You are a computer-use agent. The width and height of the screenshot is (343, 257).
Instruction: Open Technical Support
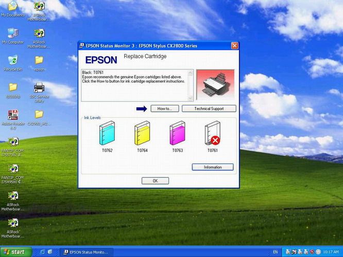tap(209, 108)
